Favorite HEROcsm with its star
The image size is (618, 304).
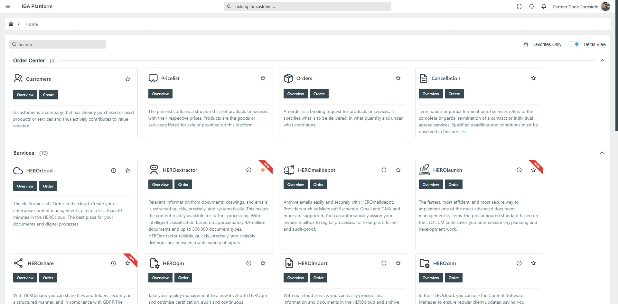[x=533, y=263]
